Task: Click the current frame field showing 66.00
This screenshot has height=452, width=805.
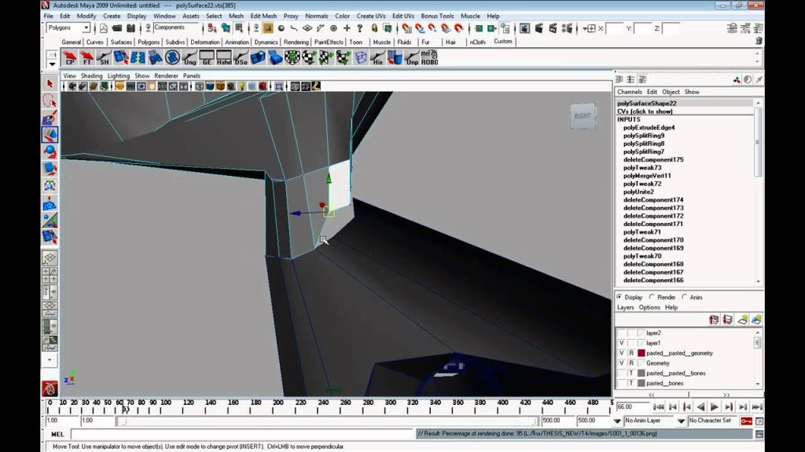Action: 633,407
